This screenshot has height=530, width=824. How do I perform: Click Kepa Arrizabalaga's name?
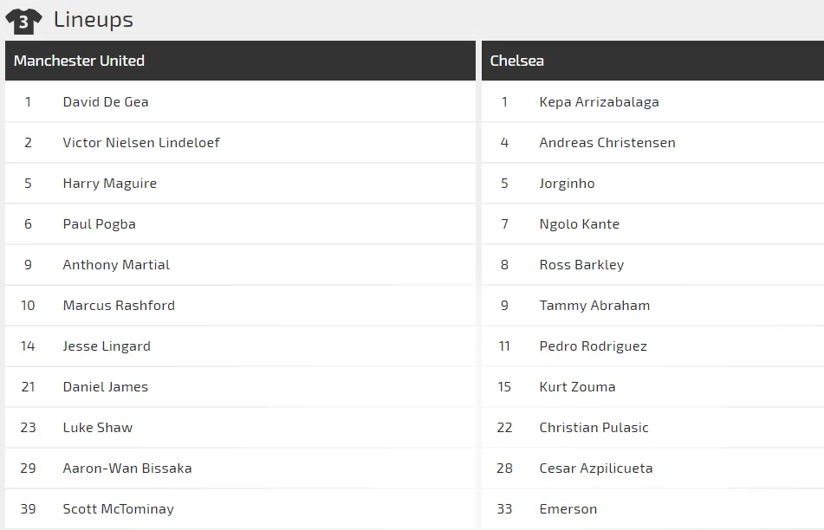pyautogui.click(x=599, y=101)
